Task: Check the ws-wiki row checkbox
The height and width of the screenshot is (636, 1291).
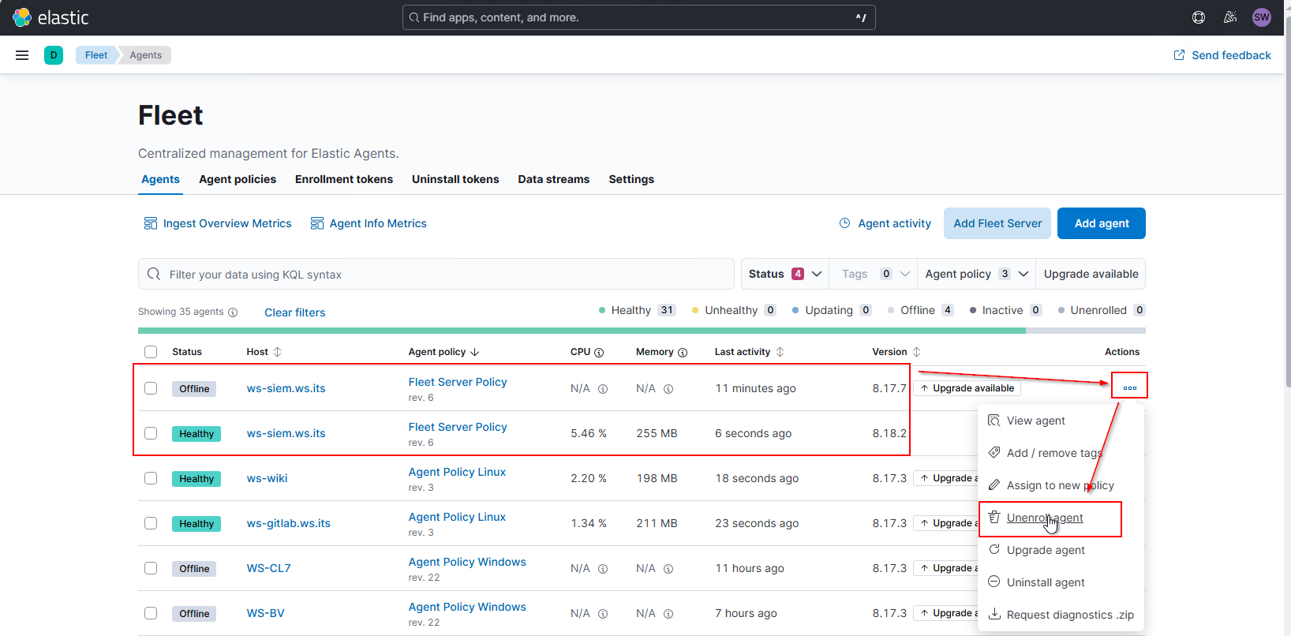Action: point(151,478)
